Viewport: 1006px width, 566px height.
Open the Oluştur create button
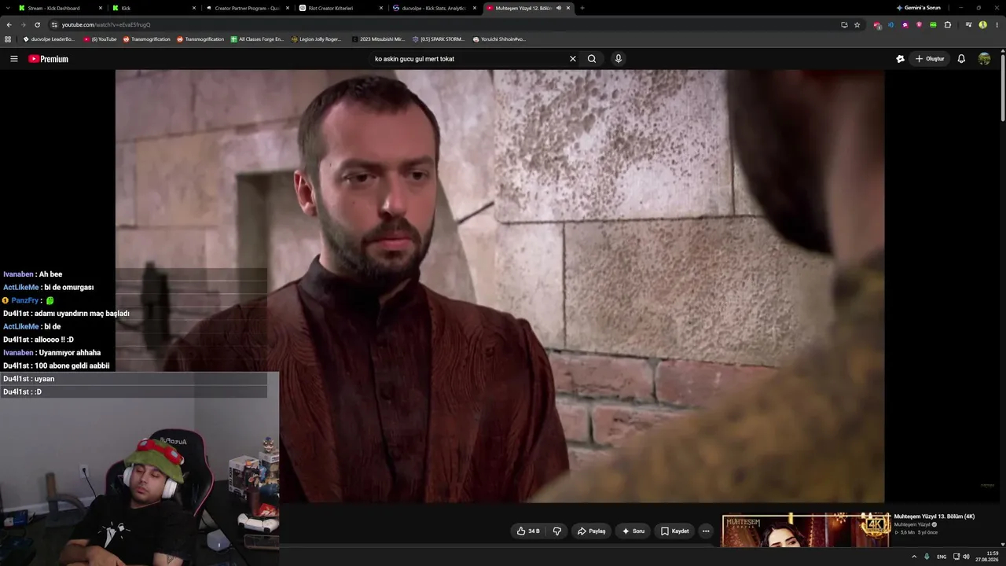pos(930,59)
